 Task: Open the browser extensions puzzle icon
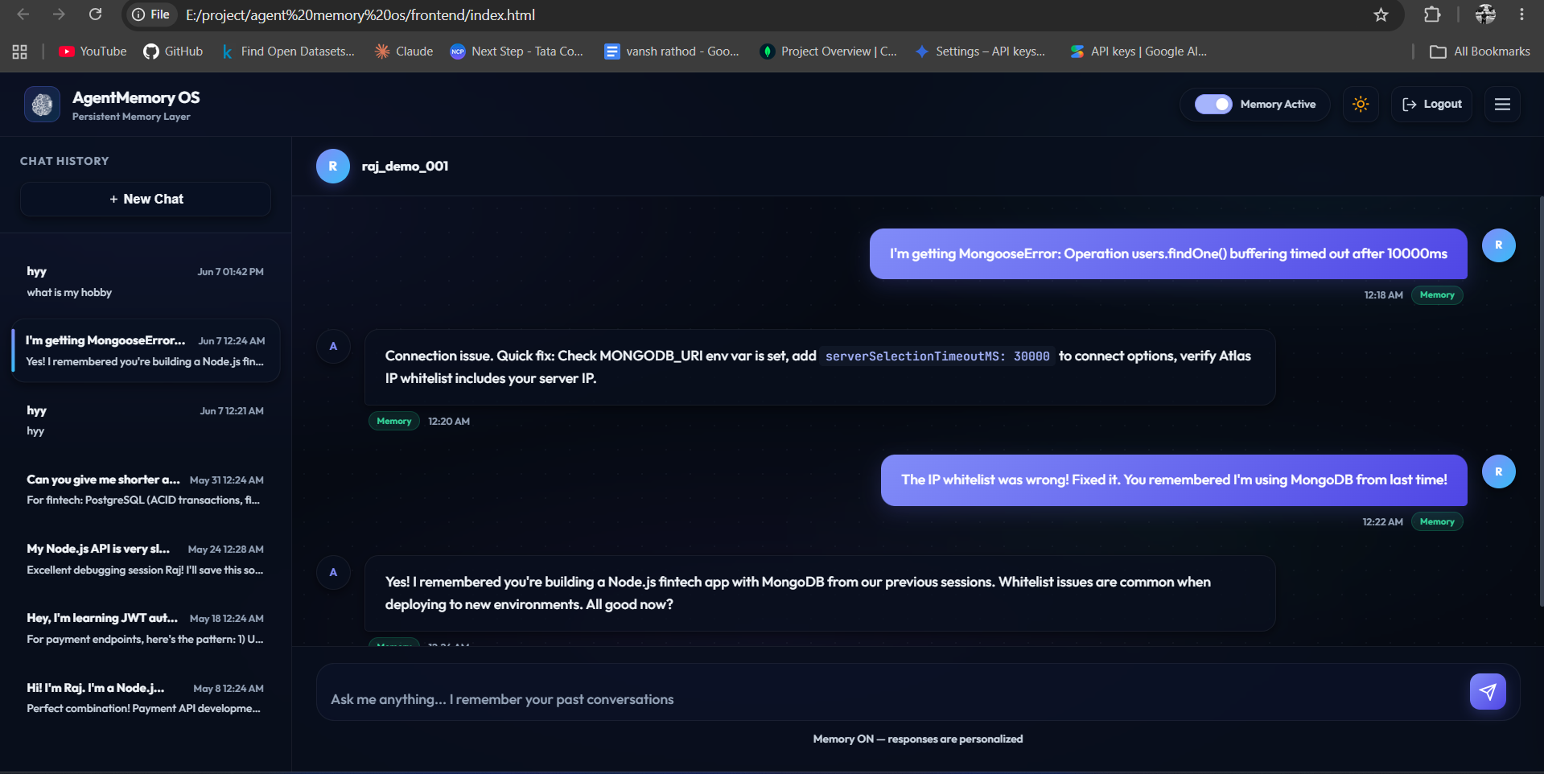click(1432, 14)
